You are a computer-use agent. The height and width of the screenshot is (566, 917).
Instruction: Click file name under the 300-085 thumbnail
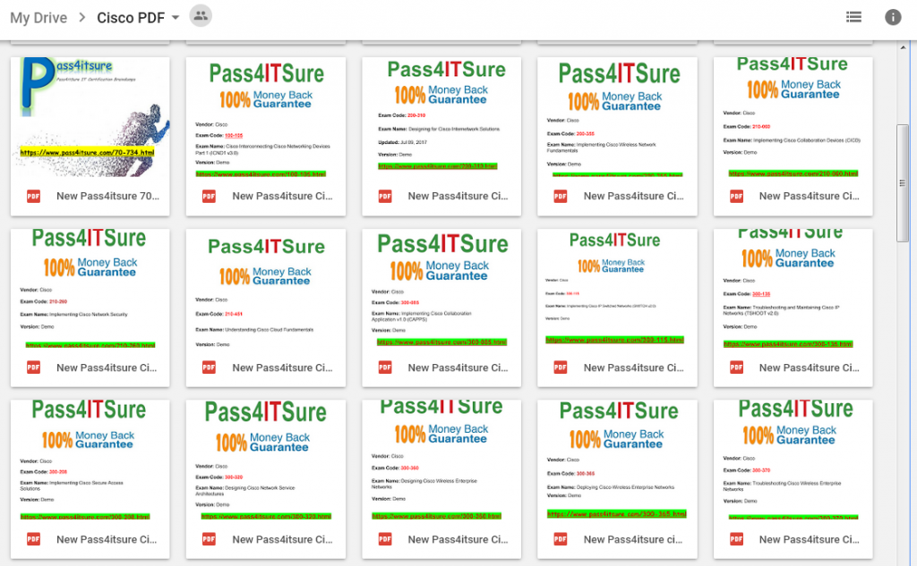tap(458, 367)
